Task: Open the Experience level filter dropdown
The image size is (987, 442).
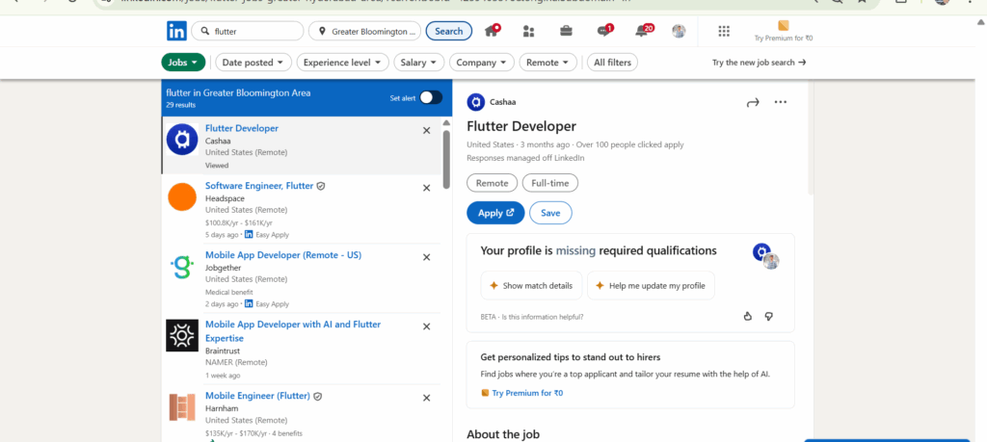Action: coord(342,63)
